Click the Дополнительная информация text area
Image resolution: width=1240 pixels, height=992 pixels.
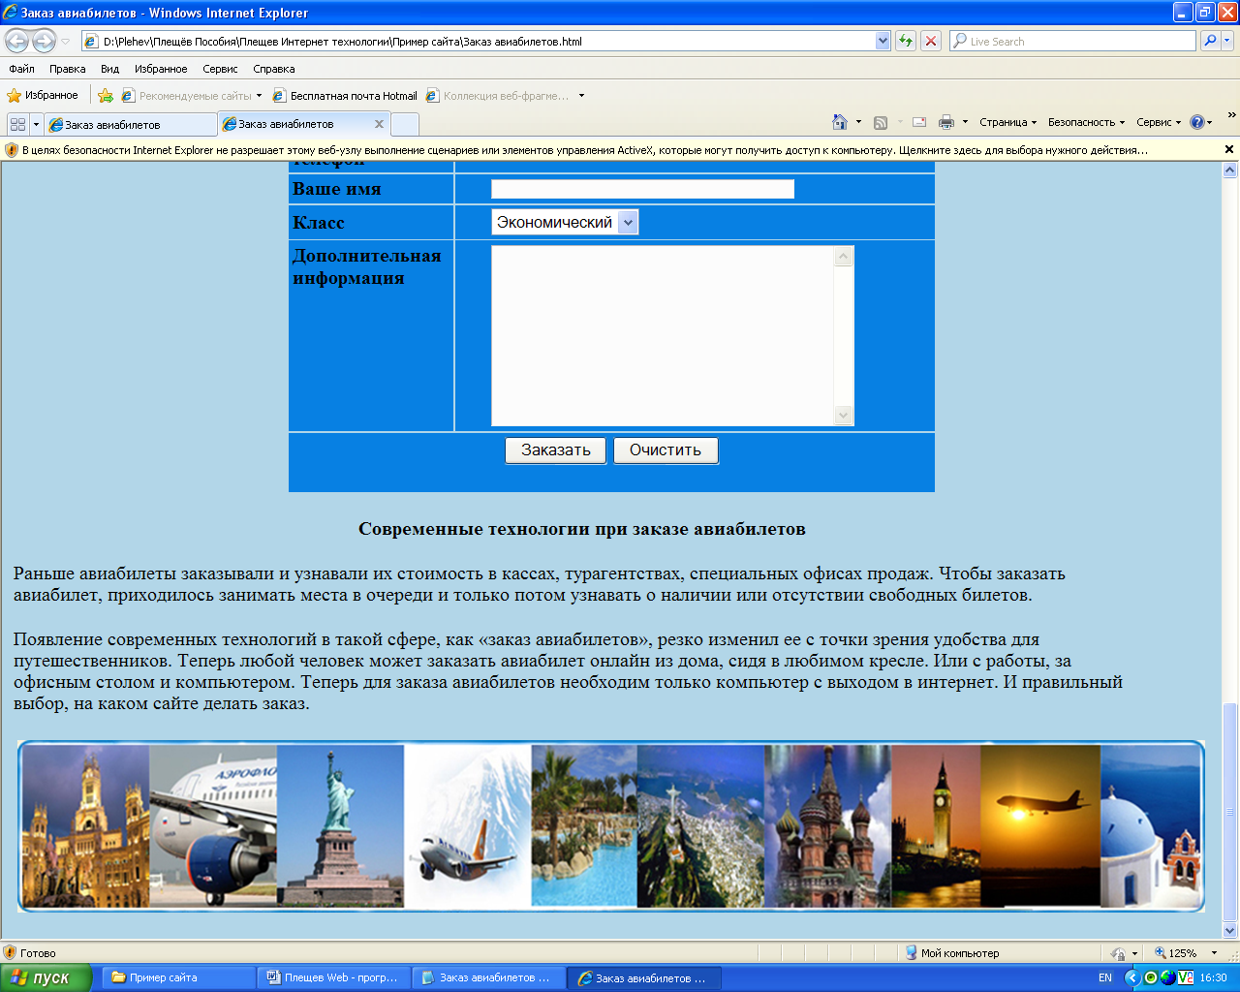pos(664,335)
